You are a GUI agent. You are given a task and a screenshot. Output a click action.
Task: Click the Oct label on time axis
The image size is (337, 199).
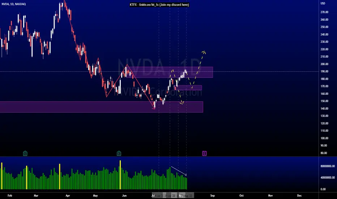241,195
